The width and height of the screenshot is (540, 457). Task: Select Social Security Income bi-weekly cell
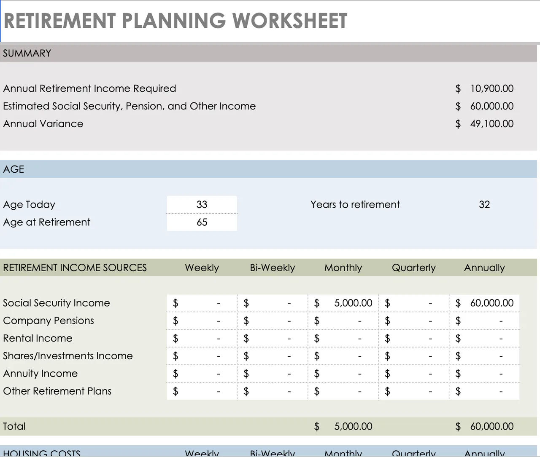(273, 303)
